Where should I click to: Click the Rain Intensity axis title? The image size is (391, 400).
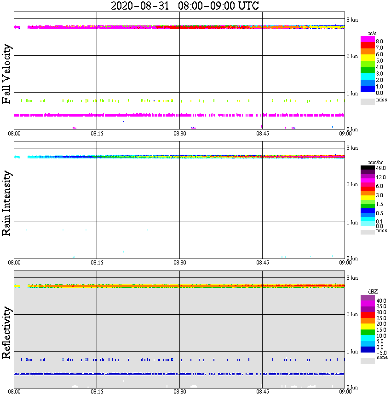pos(6,203)
